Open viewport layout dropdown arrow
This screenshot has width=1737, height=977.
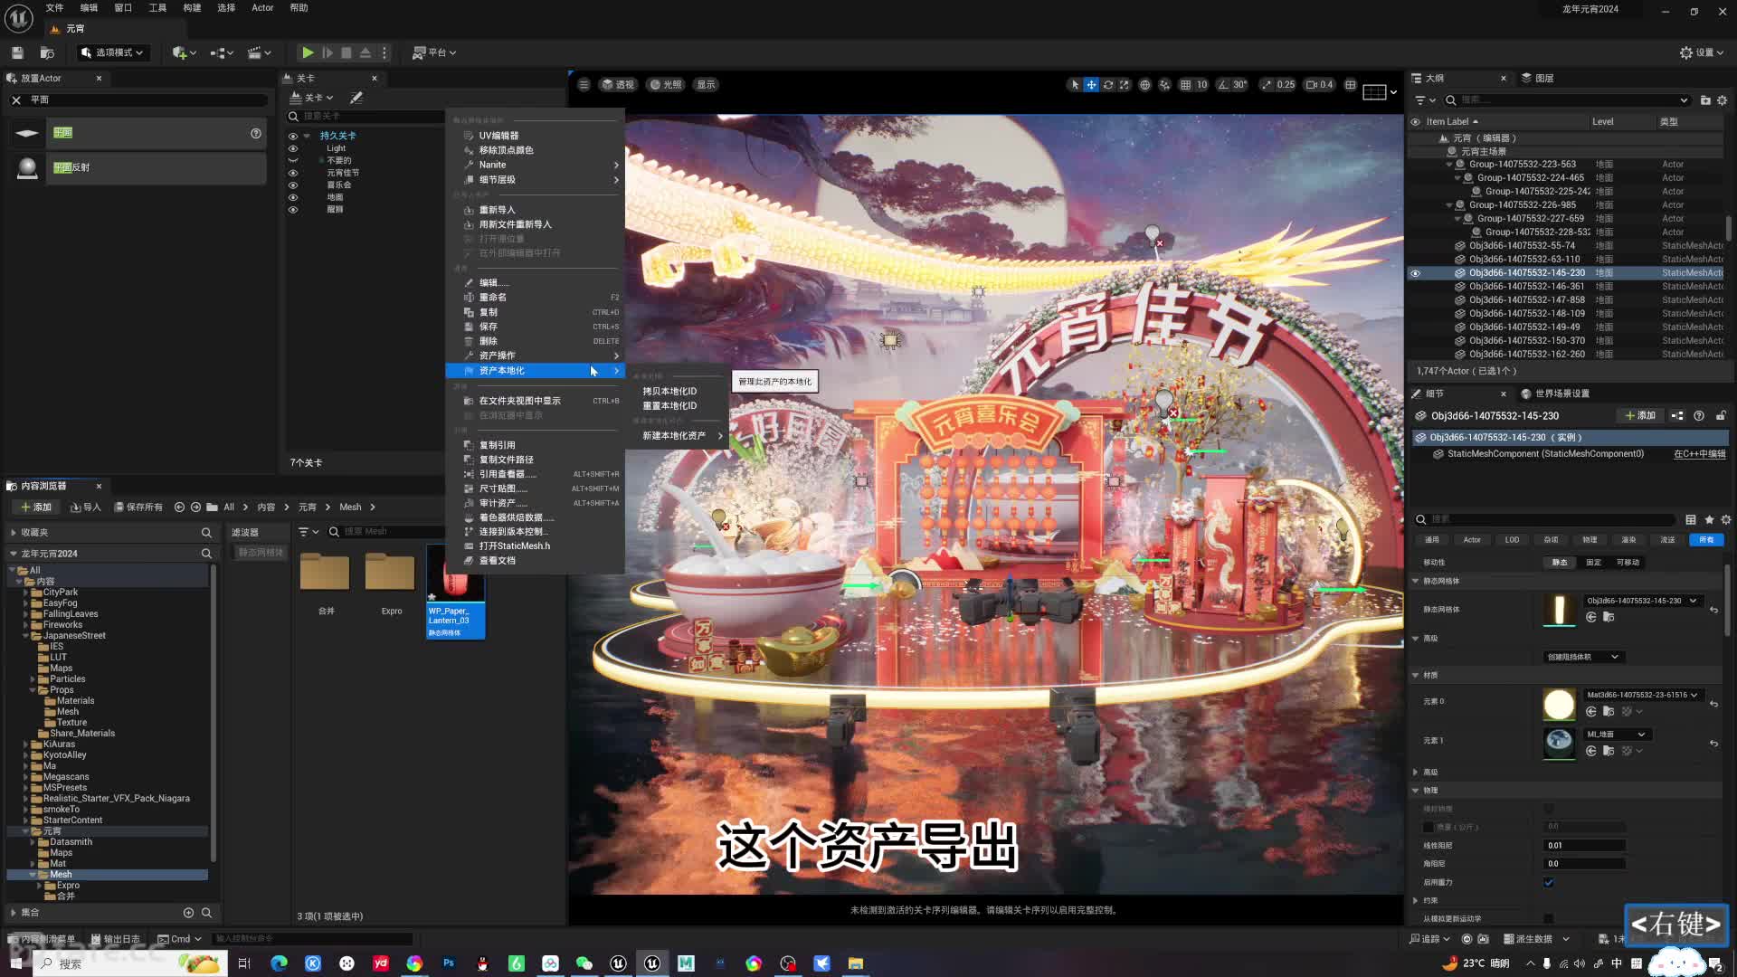[1393, 91]
